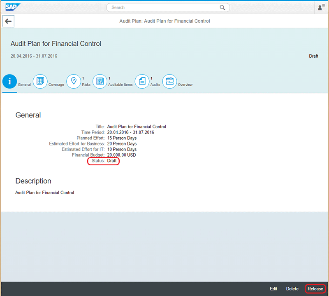Select the Auditable Items list icon
The width and height of the screenshot is (329, 296).
[100, 82]
